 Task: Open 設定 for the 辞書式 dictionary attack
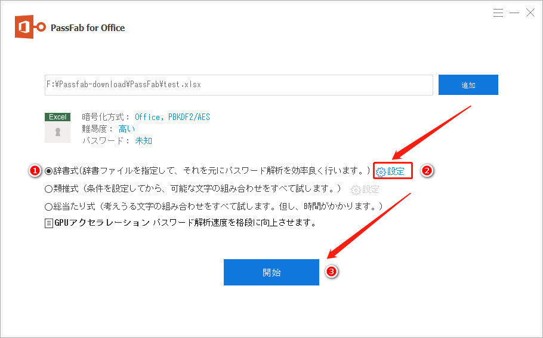click(390, 171)
